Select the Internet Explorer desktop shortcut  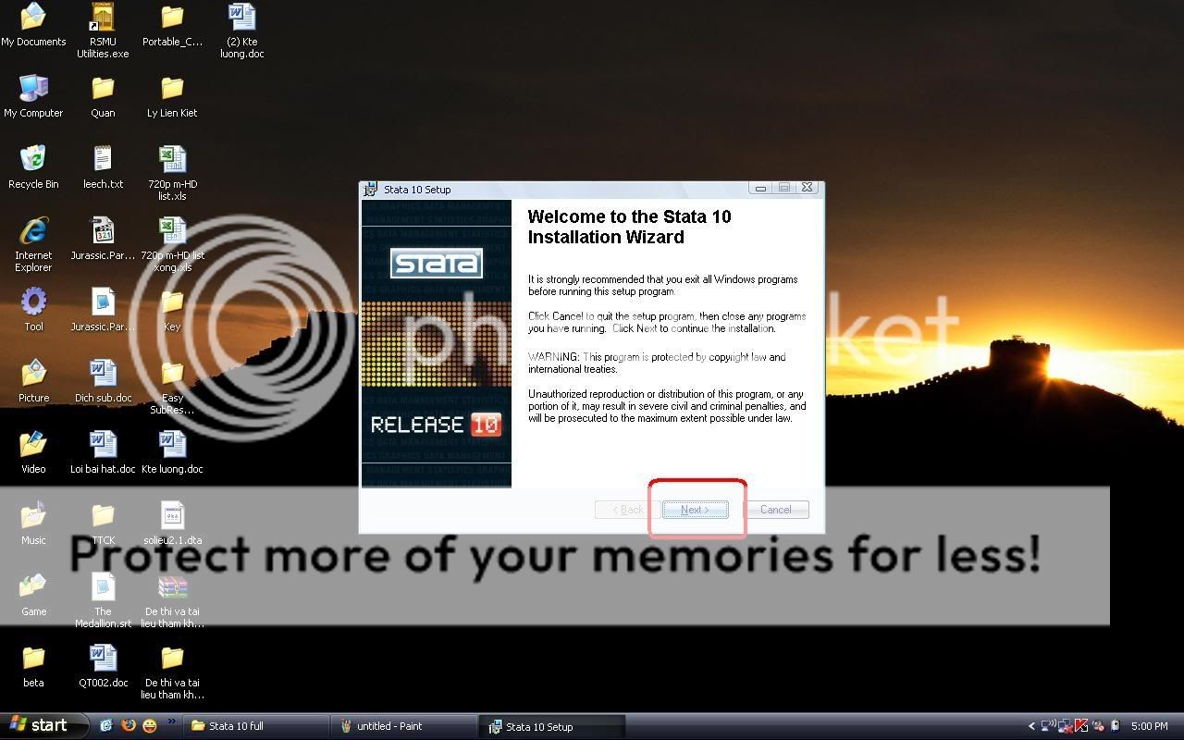click(x=33, y=244)
